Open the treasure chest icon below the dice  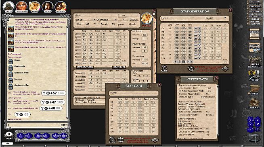pyautogui.click(x=254, y=138)
